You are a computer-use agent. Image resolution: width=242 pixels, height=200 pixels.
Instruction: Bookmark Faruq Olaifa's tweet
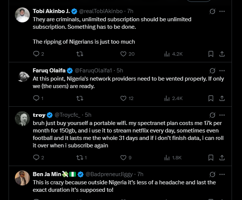(x=211, y=98)
